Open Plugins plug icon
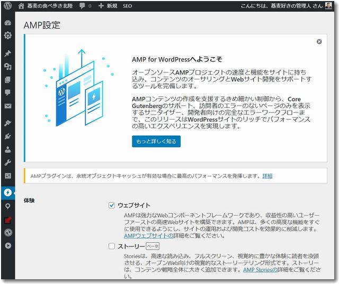Viewport: 339px width, 284px height. 8,136
